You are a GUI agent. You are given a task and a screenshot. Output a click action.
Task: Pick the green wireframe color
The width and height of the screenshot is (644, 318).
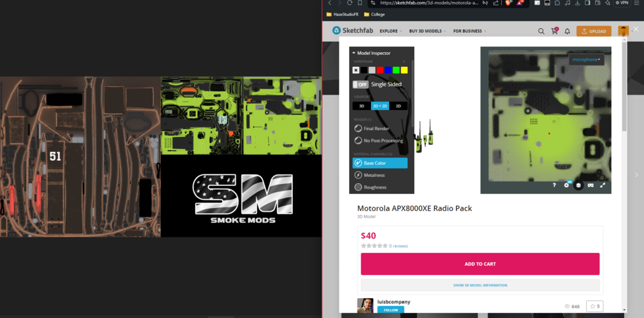(396, 70)
